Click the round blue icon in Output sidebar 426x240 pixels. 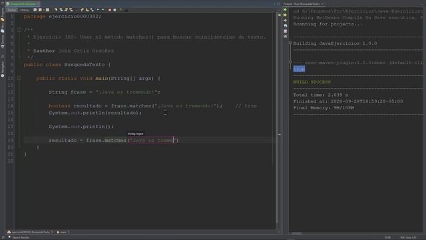(286, 25)
